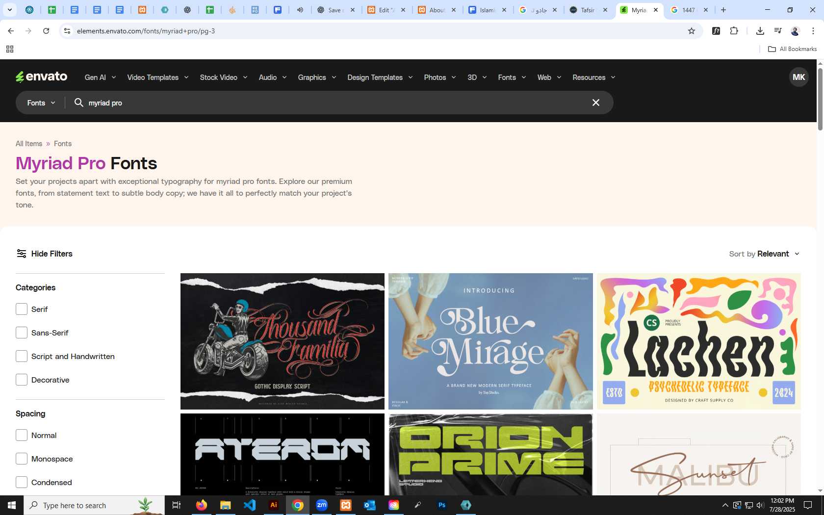The height and width of the screenshot is (515, 824).
Task: Open Aterom font thumbnail
Action: [283, 454]
